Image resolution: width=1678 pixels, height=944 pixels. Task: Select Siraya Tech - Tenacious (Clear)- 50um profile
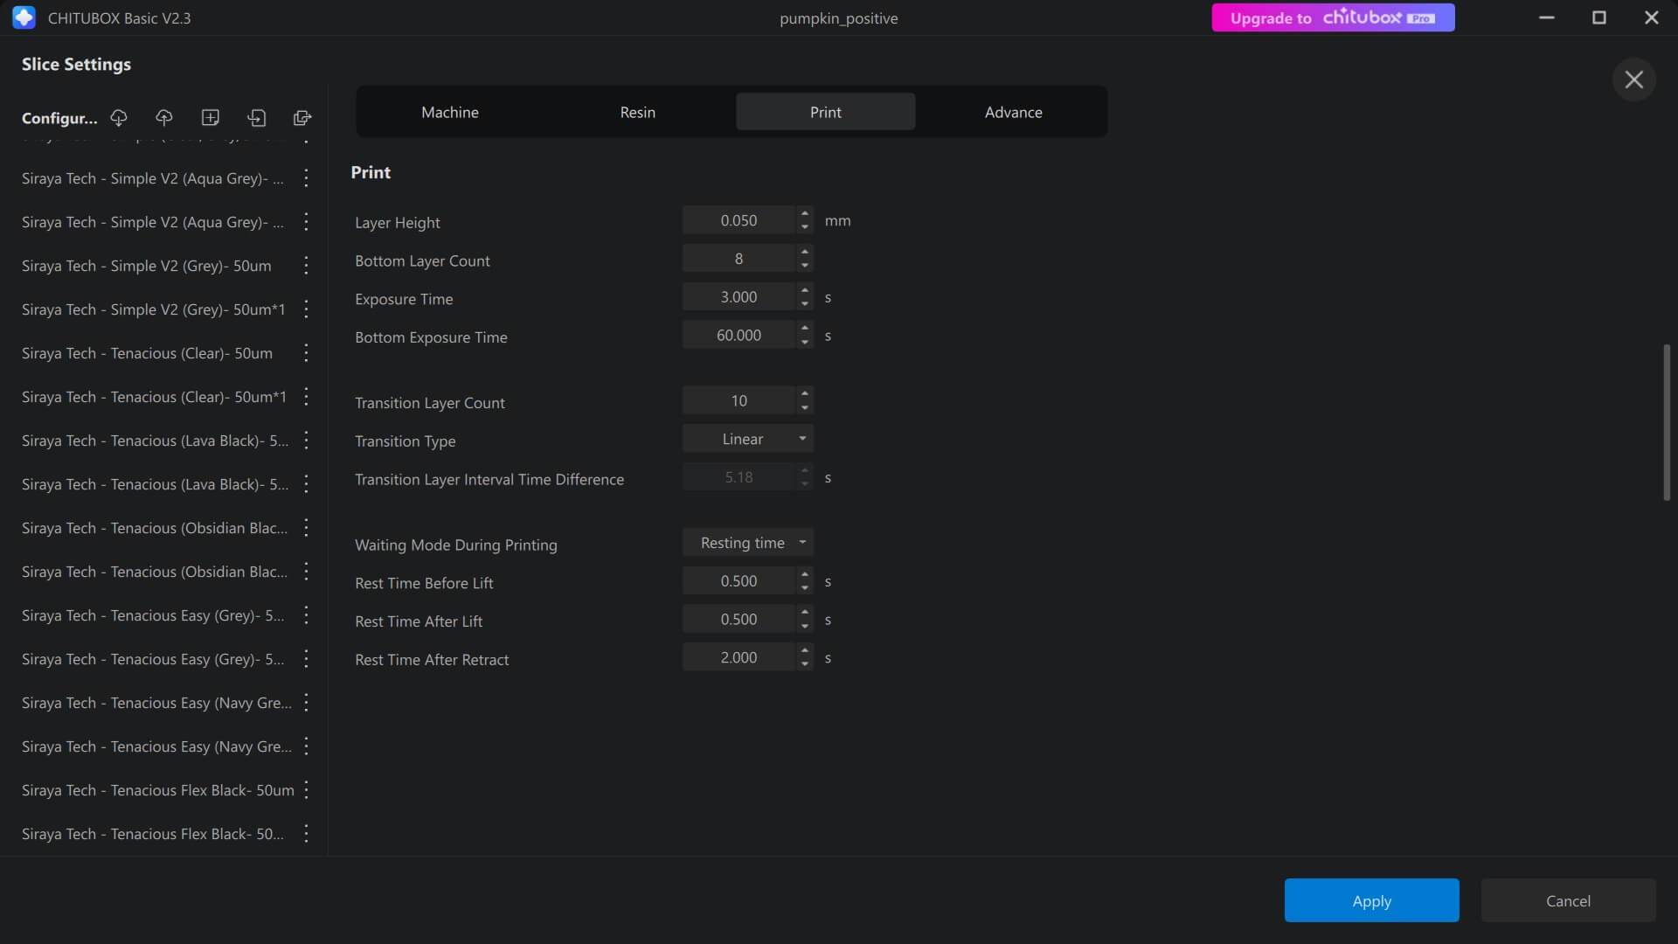148,353
